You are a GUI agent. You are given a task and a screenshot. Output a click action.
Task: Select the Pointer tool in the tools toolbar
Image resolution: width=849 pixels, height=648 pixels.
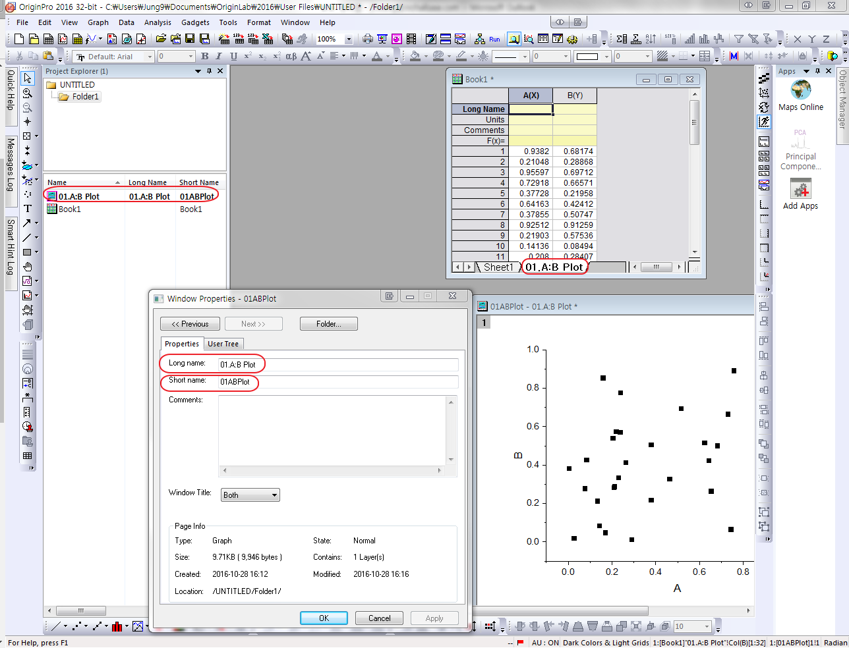point(27,78)
